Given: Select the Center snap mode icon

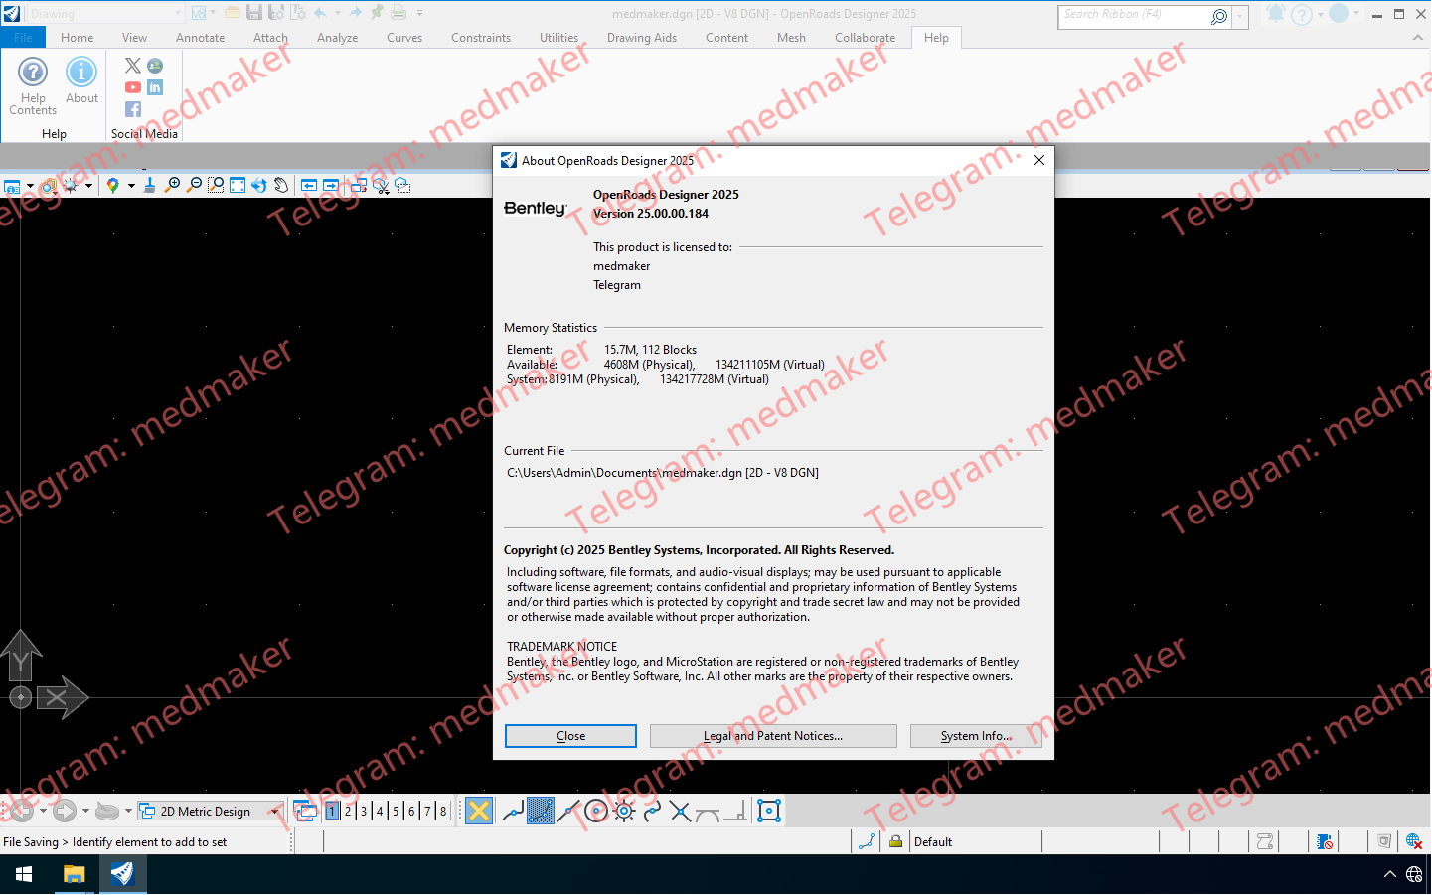Looking at the screenshot, I should (x=594, y=812).
